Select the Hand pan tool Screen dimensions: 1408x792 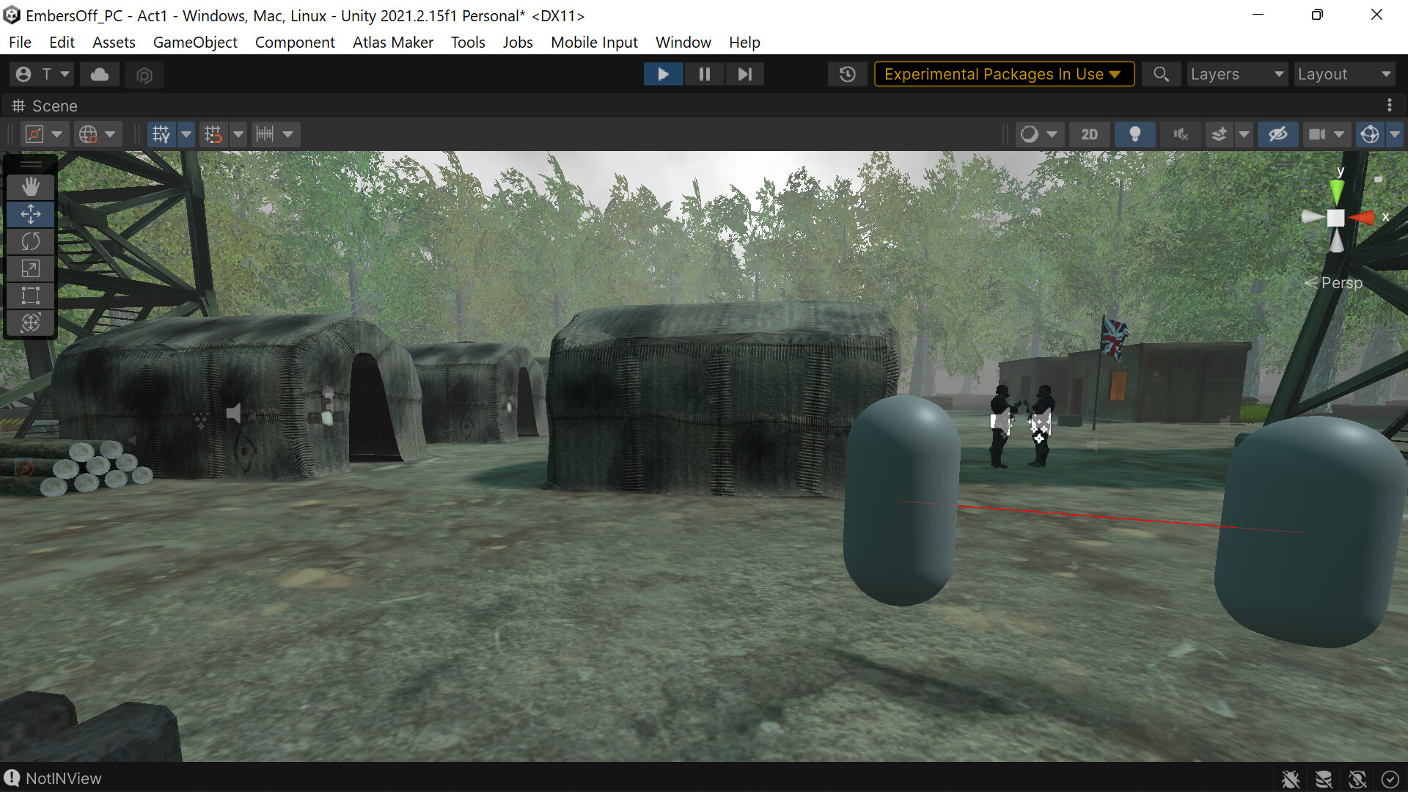point(31,187)
